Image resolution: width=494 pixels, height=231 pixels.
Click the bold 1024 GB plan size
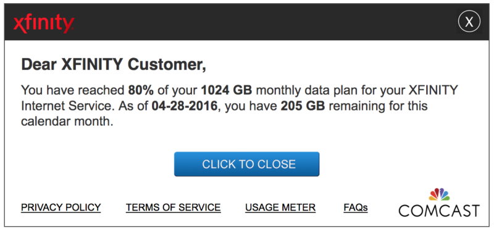[x=227, y=90]
